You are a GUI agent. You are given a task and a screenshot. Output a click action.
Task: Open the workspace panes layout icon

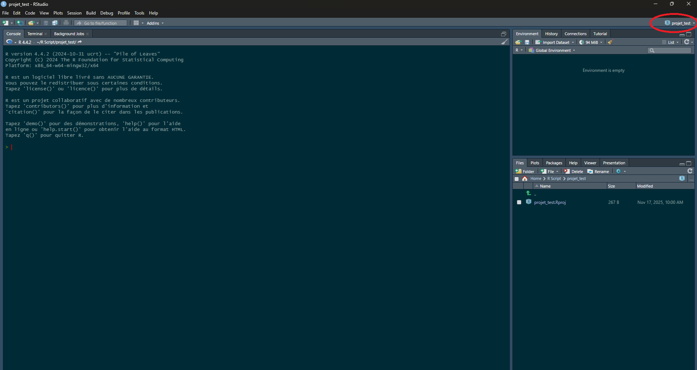click(136, 23)
